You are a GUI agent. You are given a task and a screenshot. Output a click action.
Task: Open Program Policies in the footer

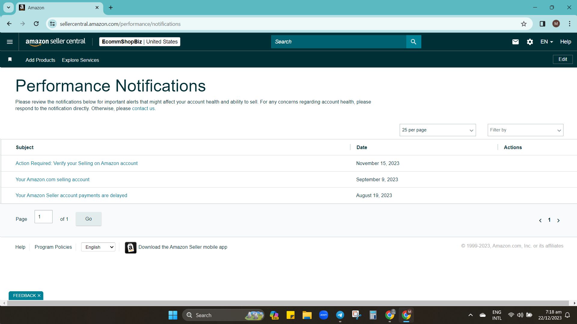(x=53, y=247)
